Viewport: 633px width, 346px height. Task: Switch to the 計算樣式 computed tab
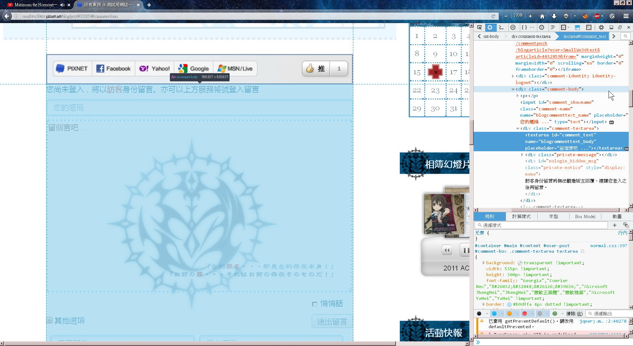pyautogui.click(x=521, y=216)
